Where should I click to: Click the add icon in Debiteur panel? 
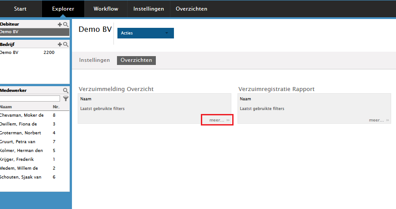click(x=60, y=25)
